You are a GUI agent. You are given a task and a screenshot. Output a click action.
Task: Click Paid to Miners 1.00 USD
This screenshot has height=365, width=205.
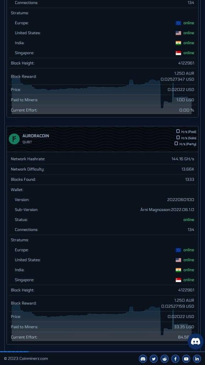coord(185,100)
